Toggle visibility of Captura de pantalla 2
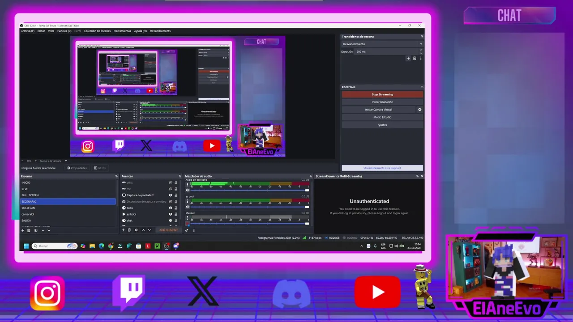The height and width of the screenshot is (322, 573). tap(170, 195)
